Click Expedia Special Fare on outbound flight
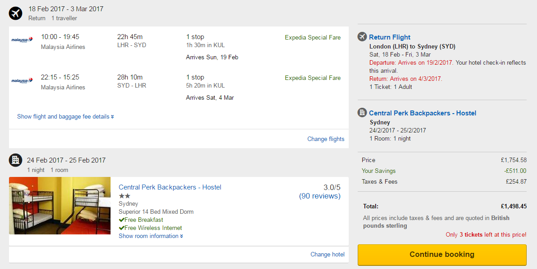The width and height of the screenshot is (537, 269). point(313,38)
